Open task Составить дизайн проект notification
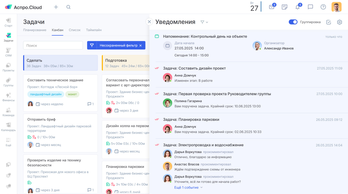Viewport: 348px width, 194px height. [x=194, y=68]
